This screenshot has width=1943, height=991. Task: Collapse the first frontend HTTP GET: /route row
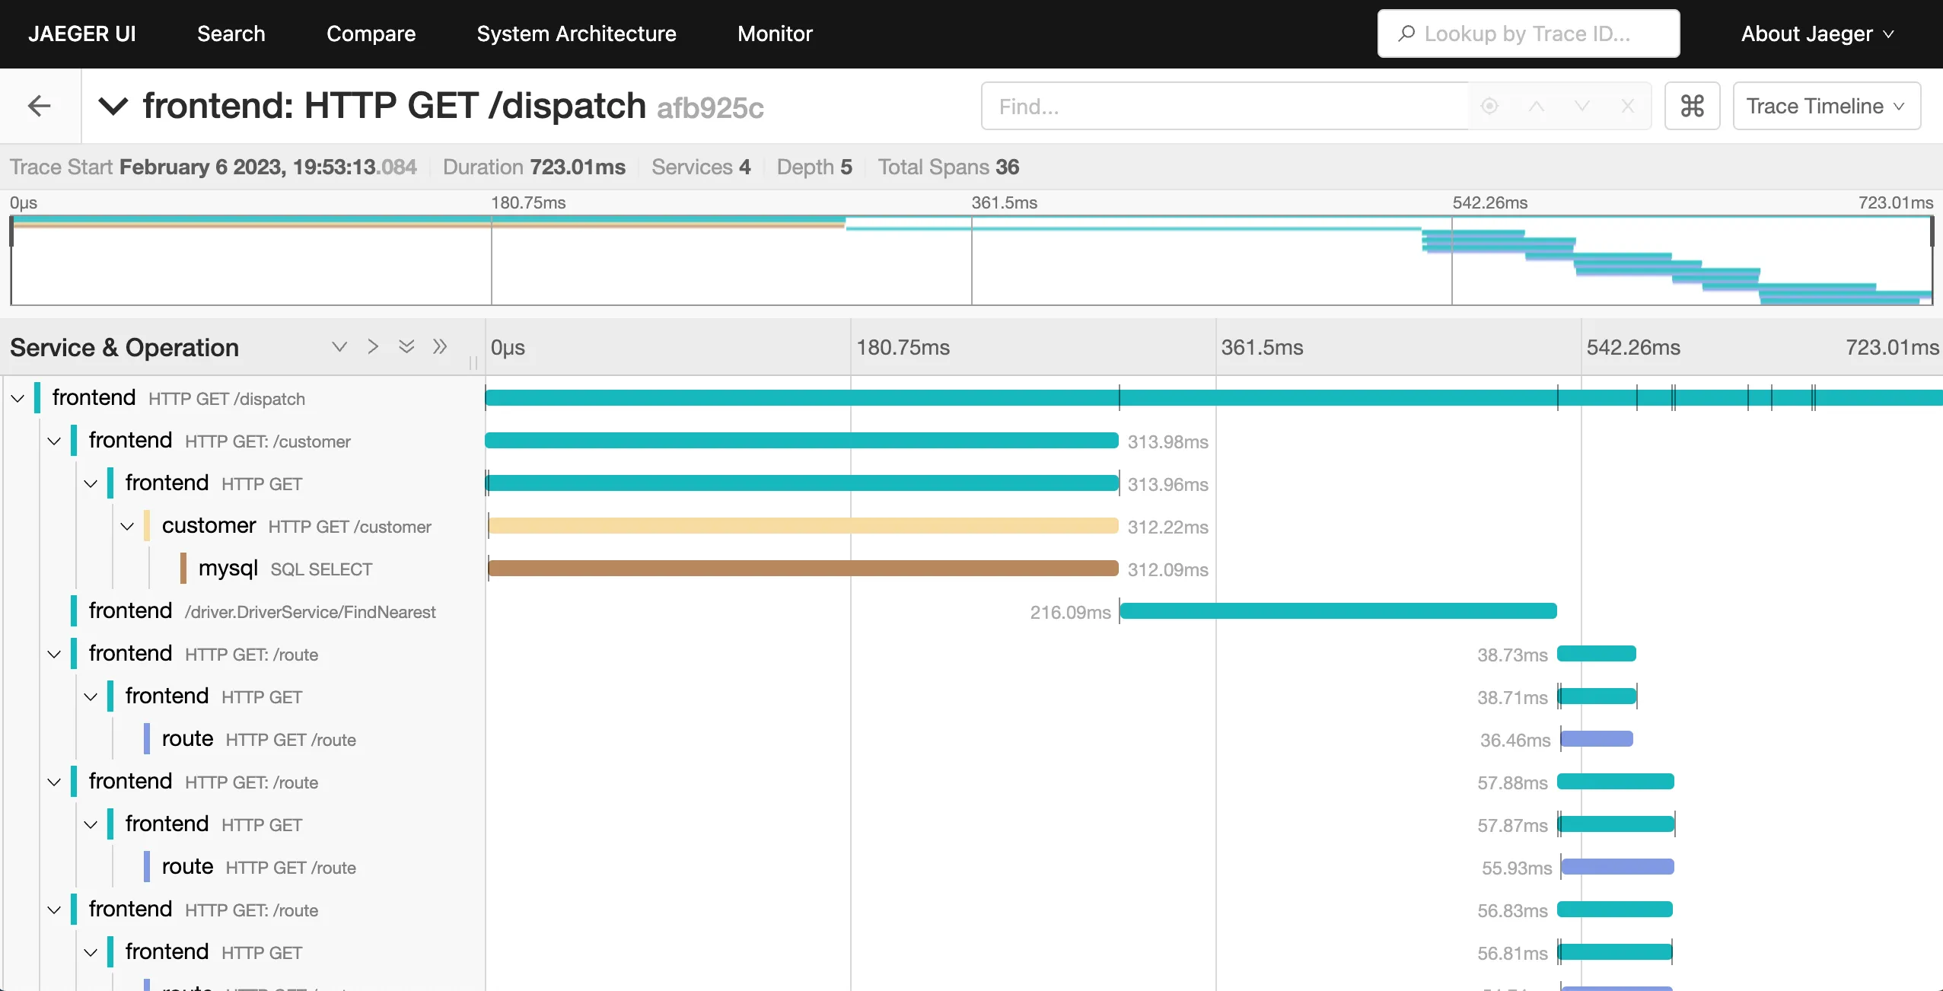pyautogui.click(x=54, y=654)
